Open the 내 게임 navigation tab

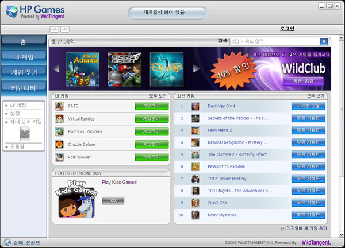(24, 57)
